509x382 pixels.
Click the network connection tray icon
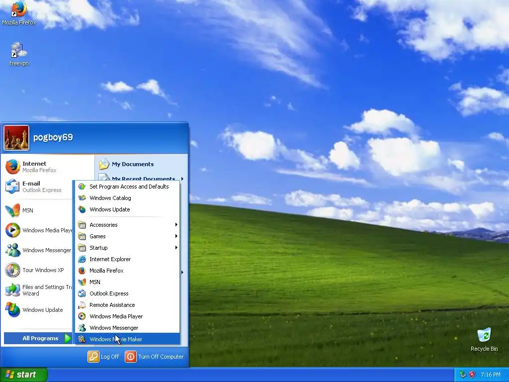coord(463,375)
